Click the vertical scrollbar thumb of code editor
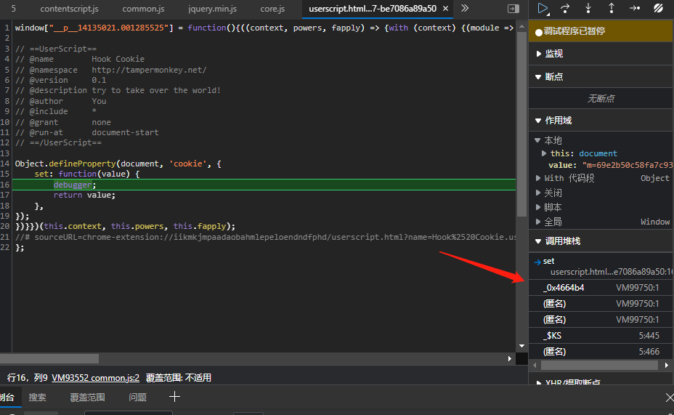Viewport: 674px width, 415px height. click(521, 124)
